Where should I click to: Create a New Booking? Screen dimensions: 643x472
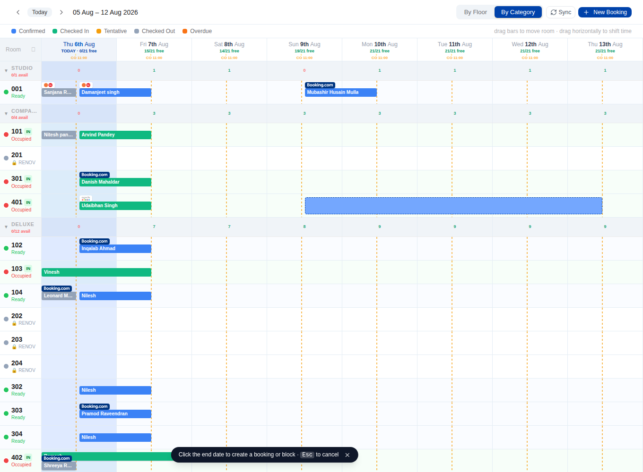tap(605, 12)
